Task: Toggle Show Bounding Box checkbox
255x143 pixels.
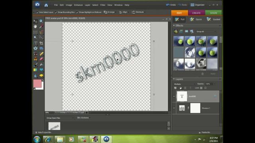Action: coord(56,12)
